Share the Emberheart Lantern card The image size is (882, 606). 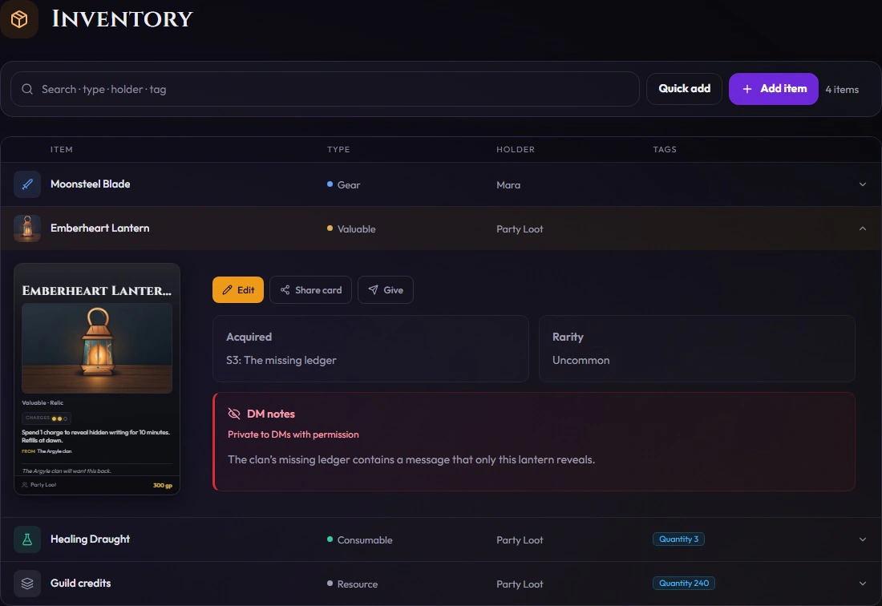[310, 290]
